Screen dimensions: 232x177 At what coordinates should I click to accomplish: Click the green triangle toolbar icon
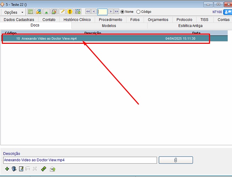[x=46, y=12]
